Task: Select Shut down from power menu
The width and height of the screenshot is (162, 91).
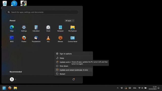Action: (x=74, y=66)
